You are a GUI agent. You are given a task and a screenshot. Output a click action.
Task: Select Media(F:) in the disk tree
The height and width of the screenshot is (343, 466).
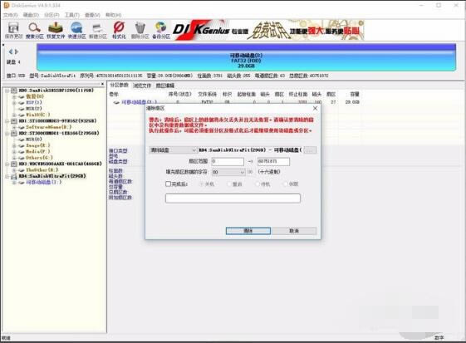pos(37,152)
